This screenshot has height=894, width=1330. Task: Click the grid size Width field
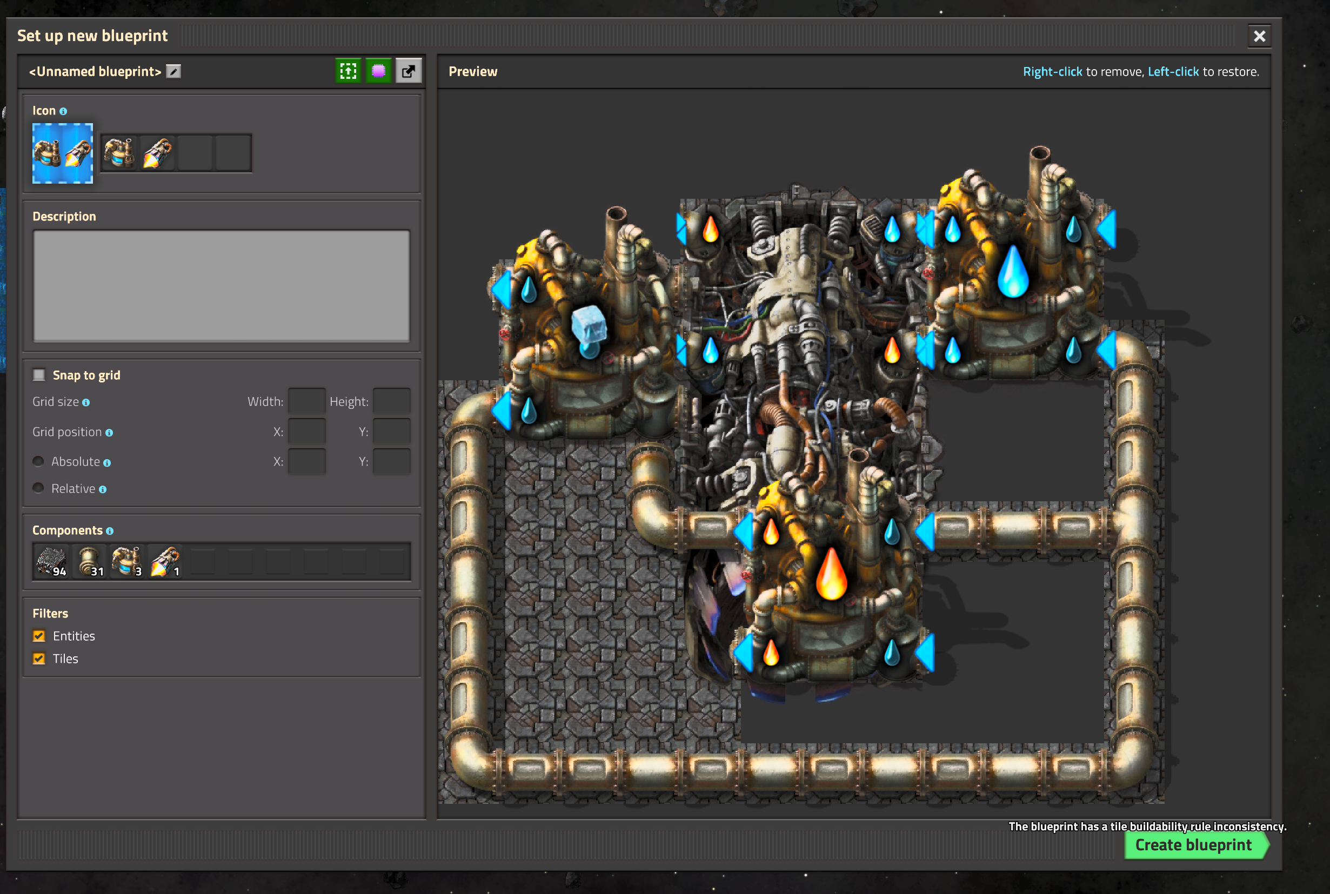coord(307,401)
